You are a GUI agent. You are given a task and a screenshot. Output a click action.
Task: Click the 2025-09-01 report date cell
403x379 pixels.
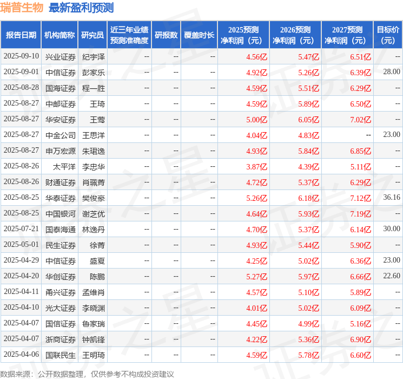21,72
